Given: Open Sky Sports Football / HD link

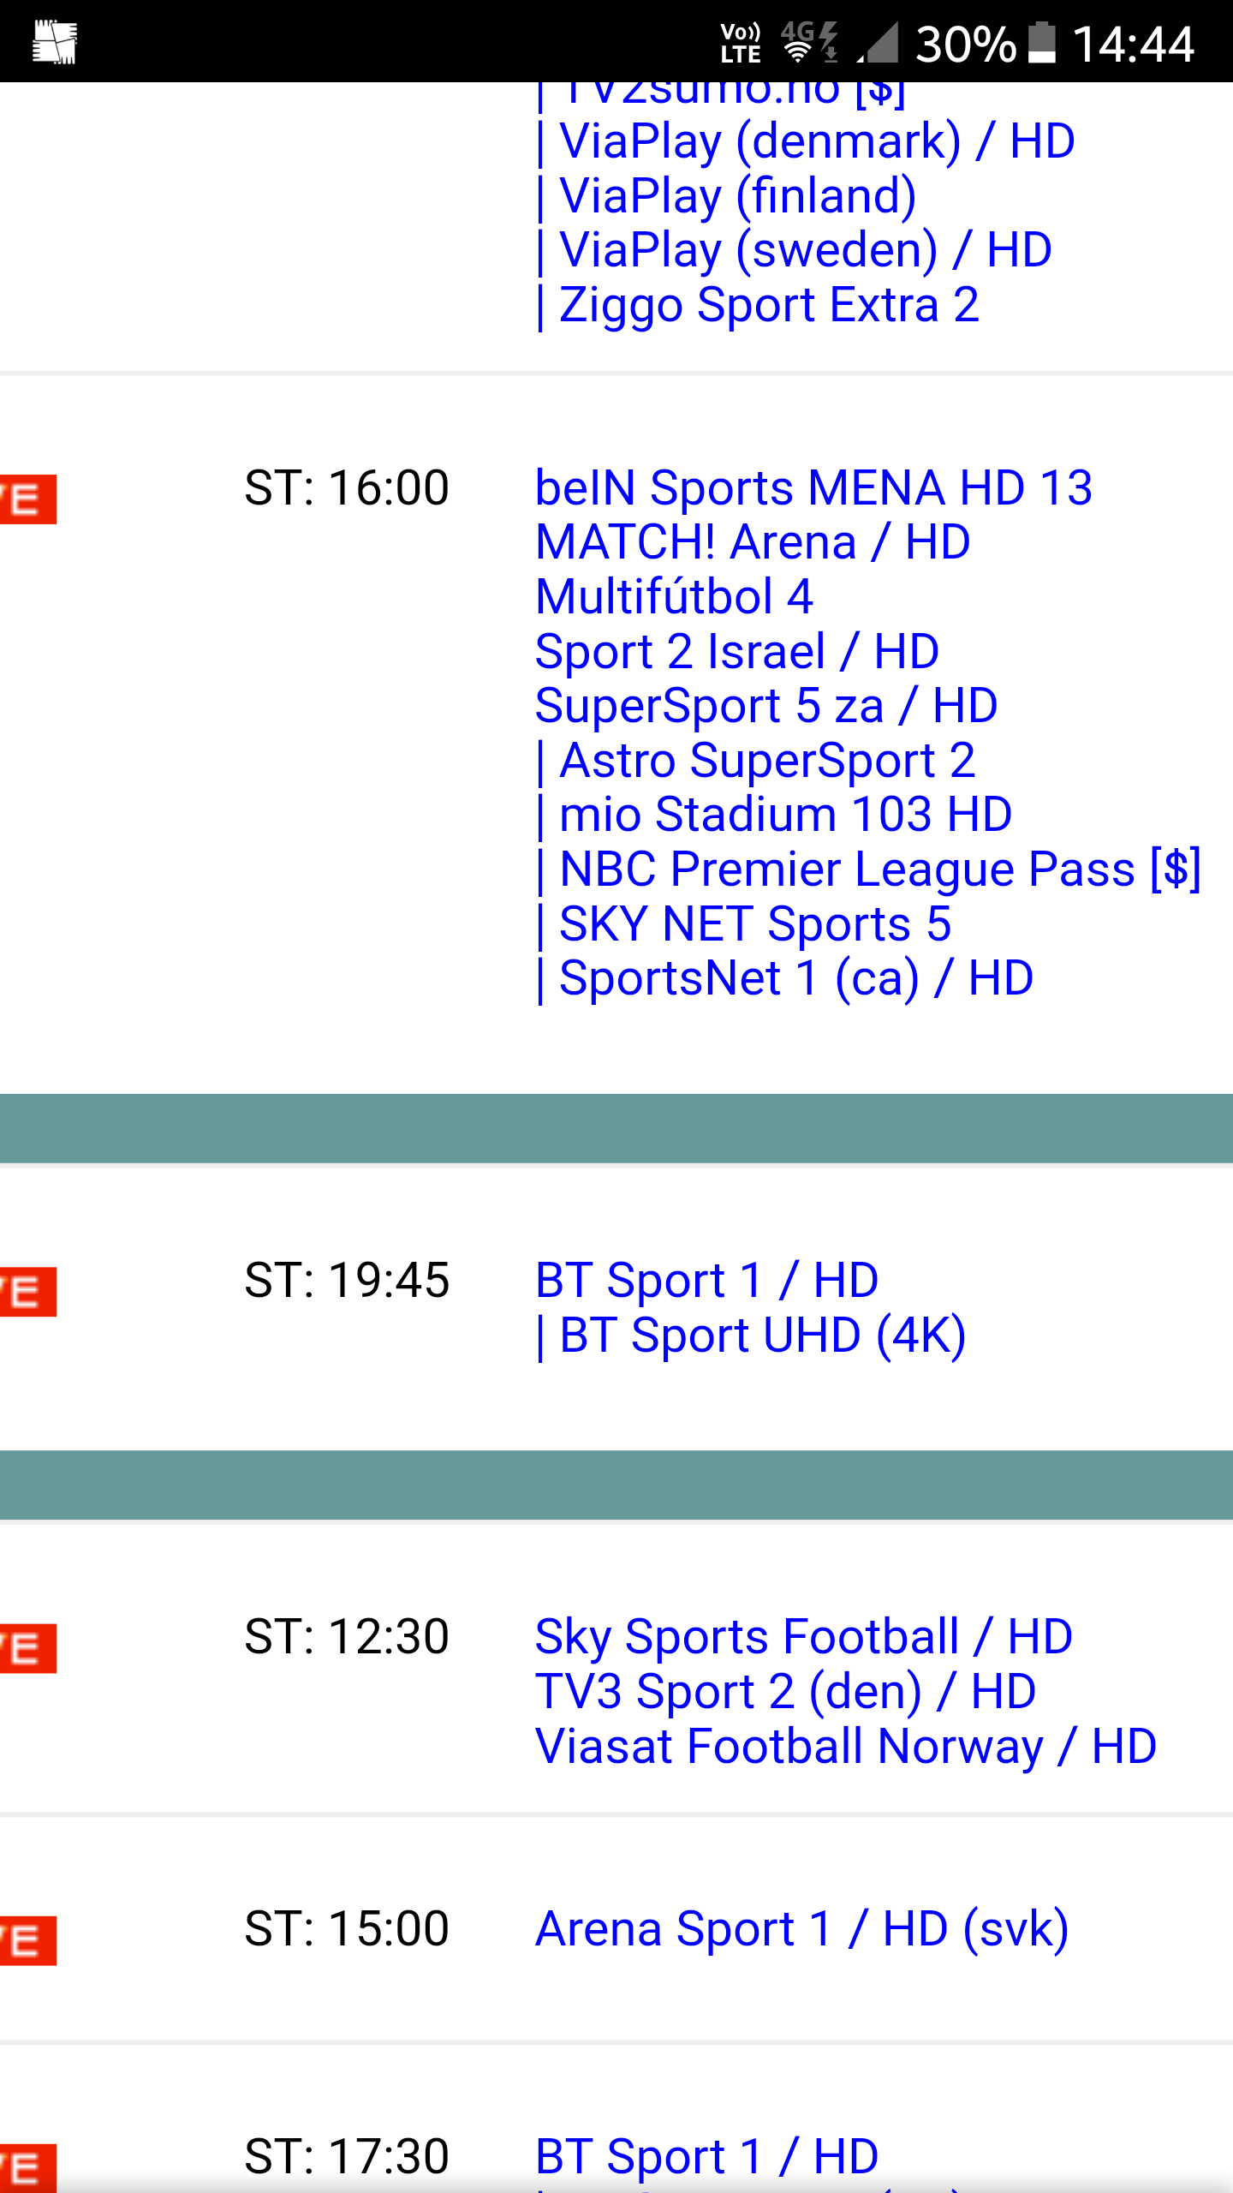Looking at the screenshot, I should pyautogui.click(x=804, y=1636).
